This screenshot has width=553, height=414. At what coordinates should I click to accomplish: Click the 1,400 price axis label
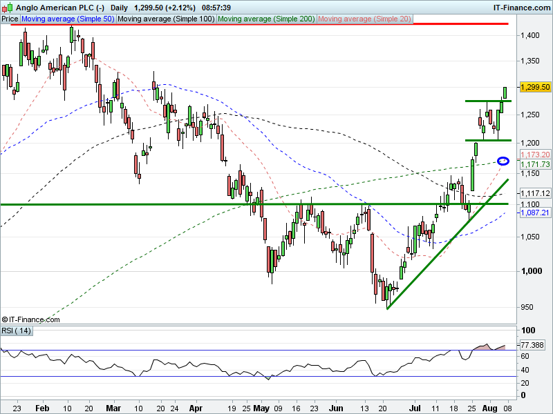pos(530,35)
